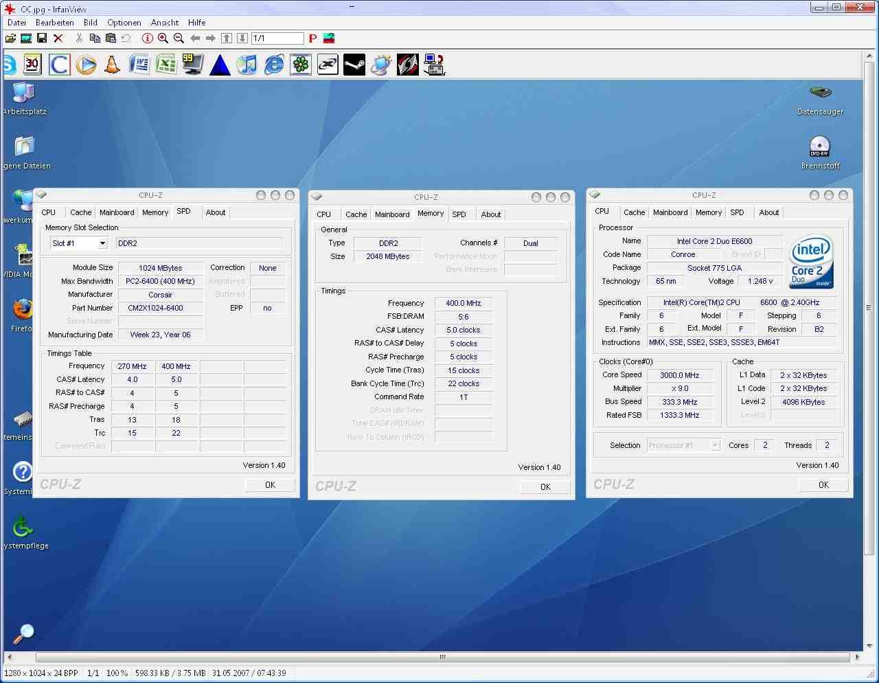This screenshot has height=683, width=879.
Task: Select Cache tab in middle CPU-Z window
Action: (x=356, y=214)
